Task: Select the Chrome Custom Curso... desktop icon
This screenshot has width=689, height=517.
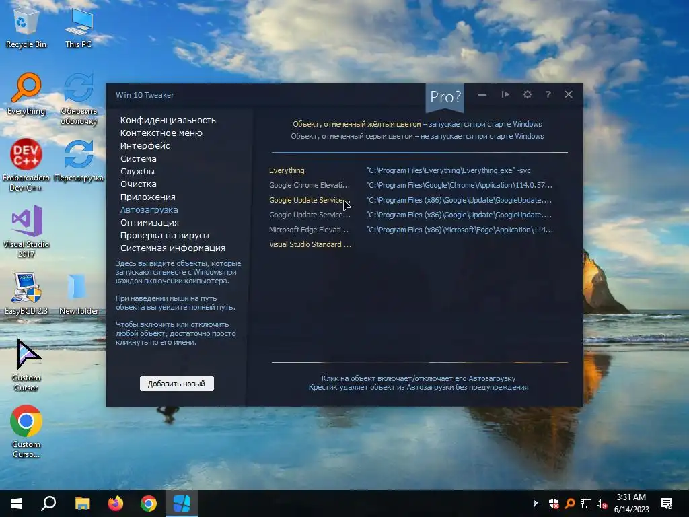Action: point(26,431)
